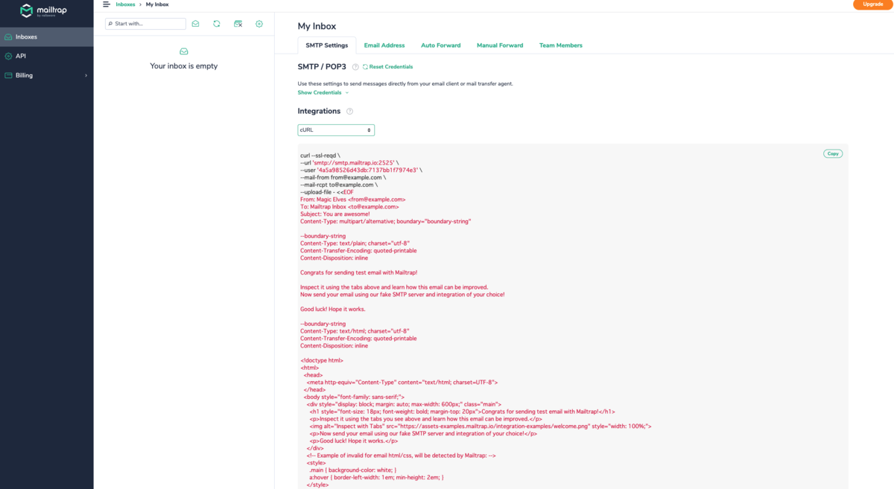Click the mark-all-read envelope icon
This screenshot has width=894, height=489.
point(195,24)
